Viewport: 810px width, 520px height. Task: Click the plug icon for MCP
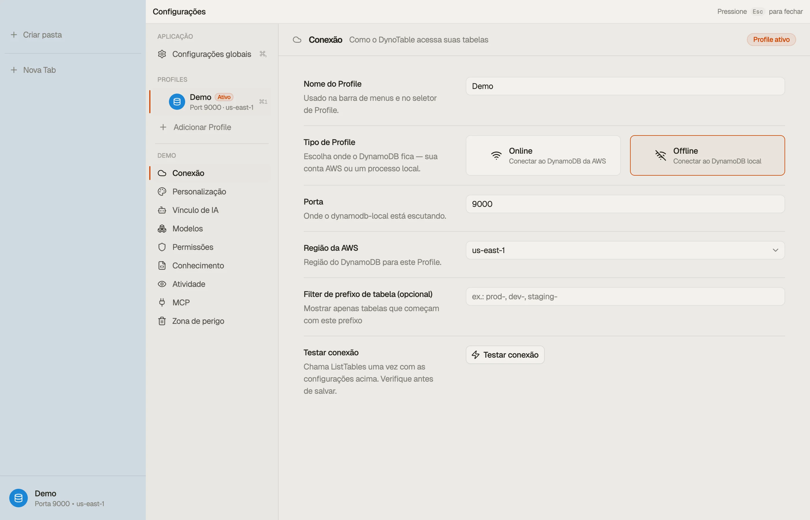pos(162,302)
